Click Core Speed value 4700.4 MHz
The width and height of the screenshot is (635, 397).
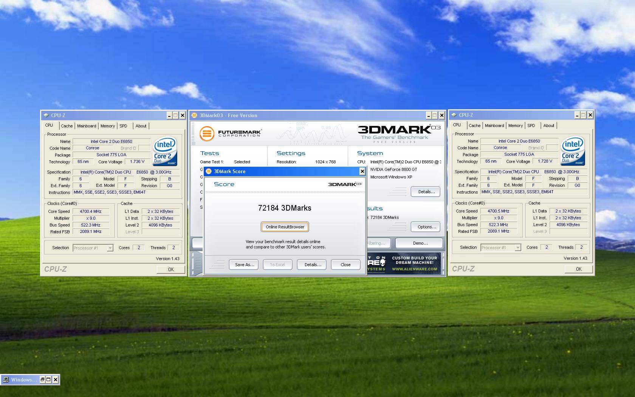pyautogui.click(x=91, y=211)
